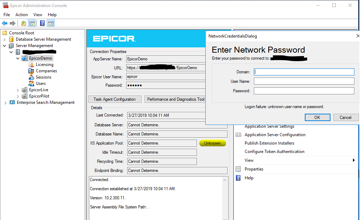Image resolution: width=360 pixels, height=220 pixels.
Task: Click Performance and Diagnostics Tool button
Action: click(x=176, y=99)
